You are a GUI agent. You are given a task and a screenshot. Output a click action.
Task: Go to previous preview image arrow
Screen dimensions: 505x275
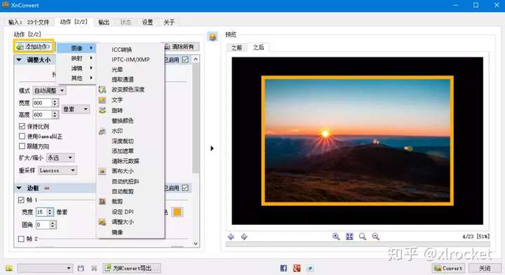231,237
